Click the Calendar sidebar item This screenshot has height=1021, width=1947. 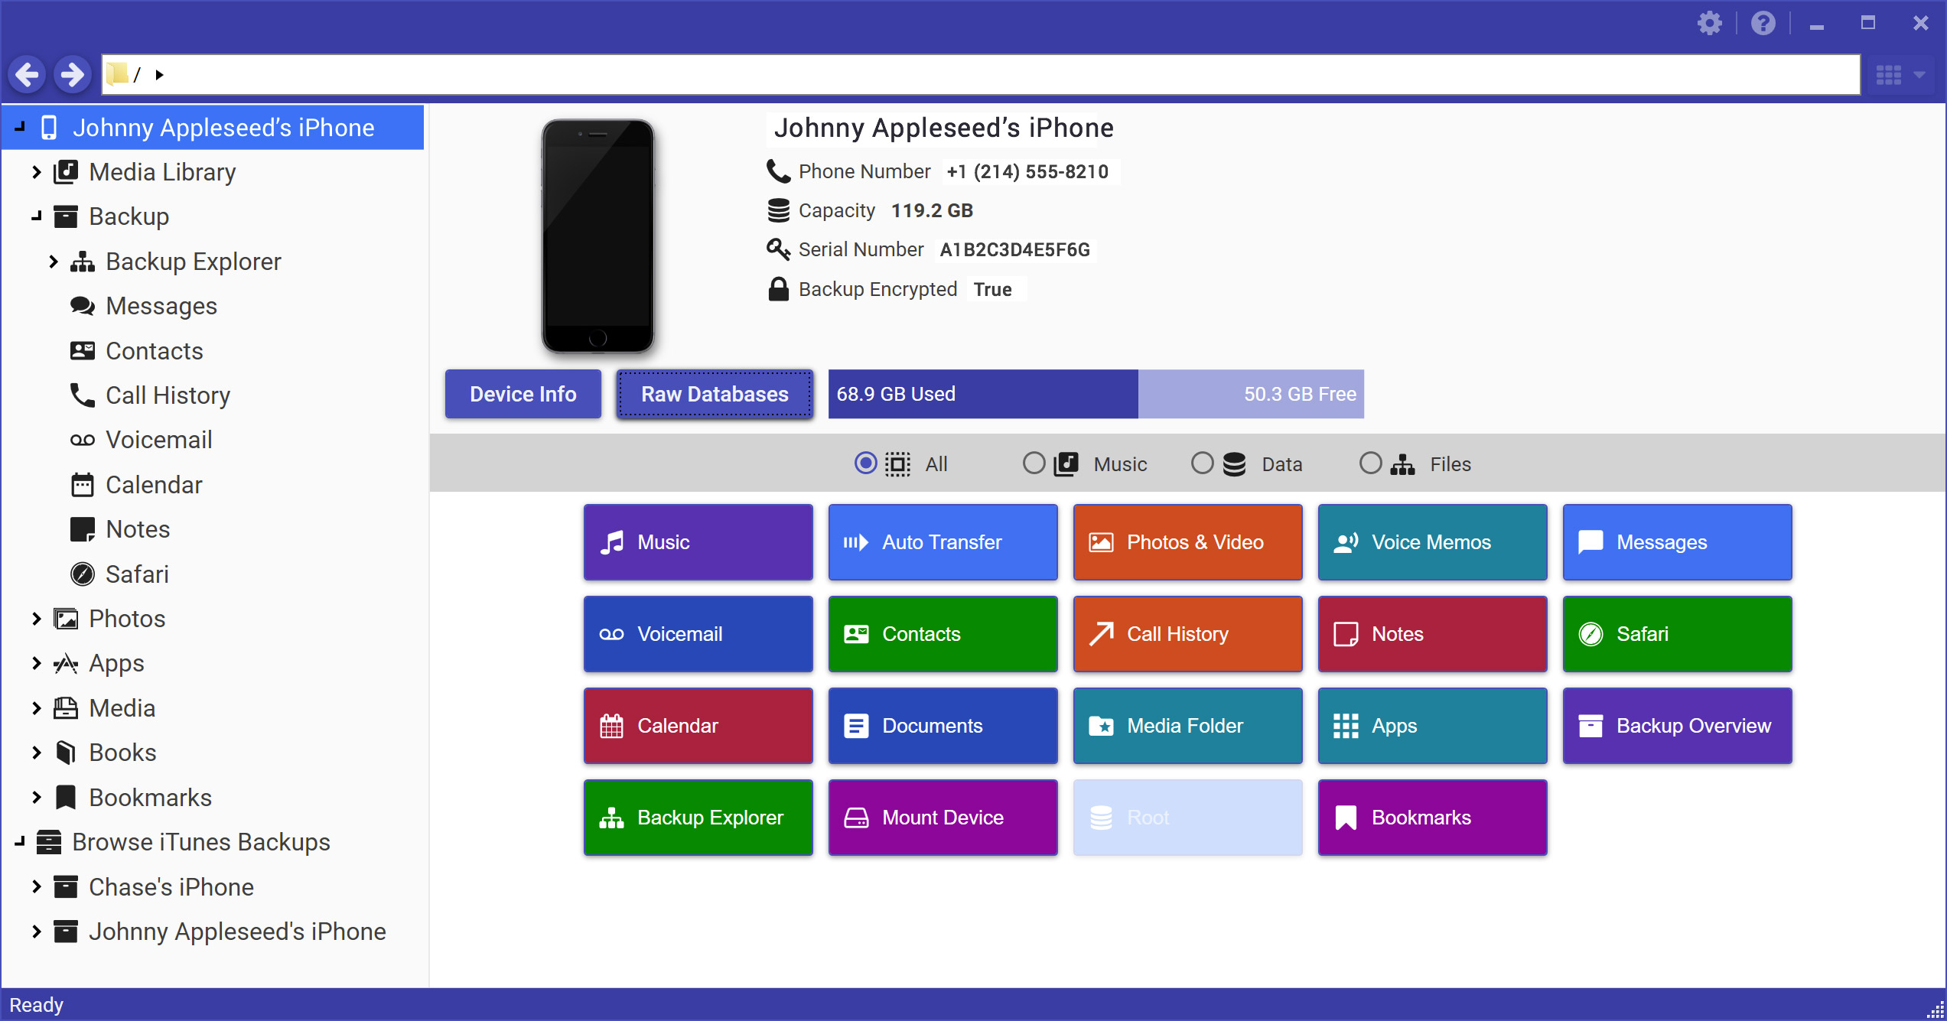pos(153,484)
